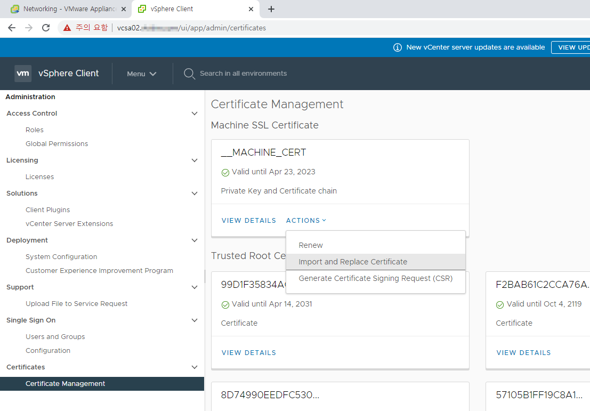Collapse the Single Sign On section
590x411 pixels.
pyautogui.click(x=195, y=320)
